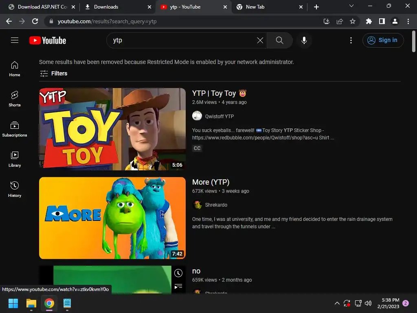Viewport: 417px width, 313px height.
Task: Toggle the Chrome side panel
Action: point(382,21)
